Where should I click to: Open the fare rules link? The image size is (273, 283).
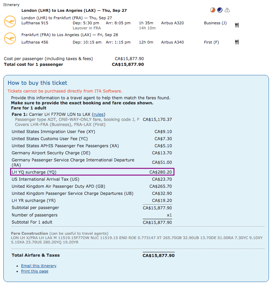tap(99, 114)
